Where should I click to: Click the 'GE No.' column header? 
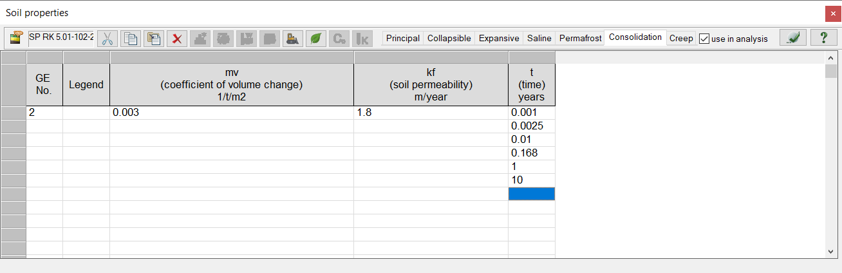(x=44, y=84)
